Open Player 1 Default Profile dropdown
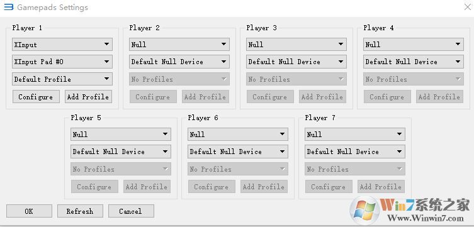Viewport: 474px width, 227px height. click(x=62, y=79)
